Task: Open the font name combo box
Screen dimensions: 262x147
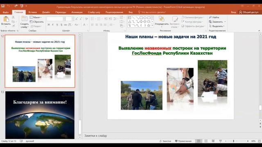Action: pyautogui.click(x=56, y=19)
